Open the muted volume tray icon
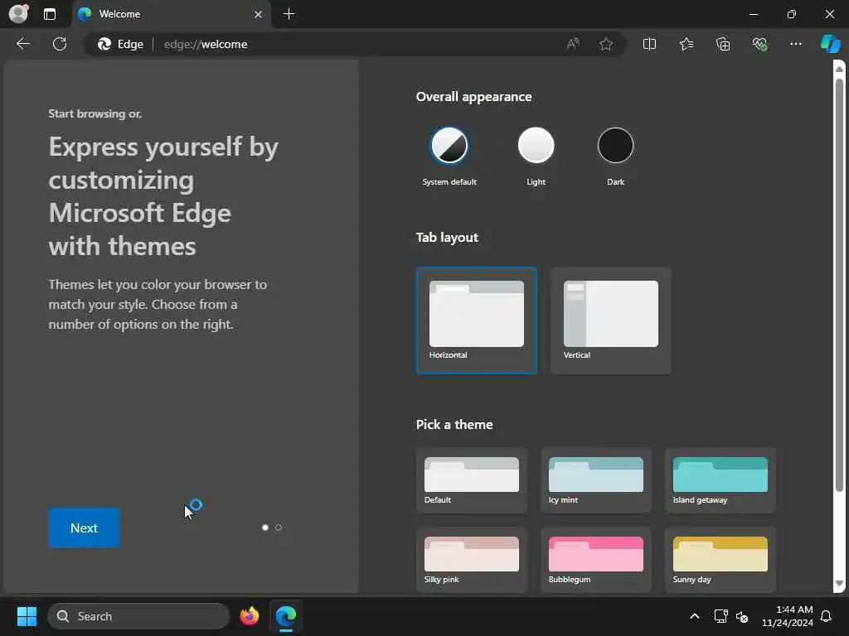The image size is (849, 636). tap(742, 616)
